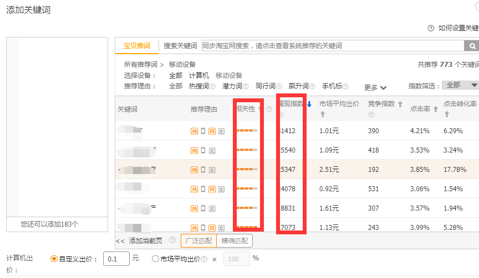
Task: Click 推荐理由 column header
Action: [x=204, y=109]
